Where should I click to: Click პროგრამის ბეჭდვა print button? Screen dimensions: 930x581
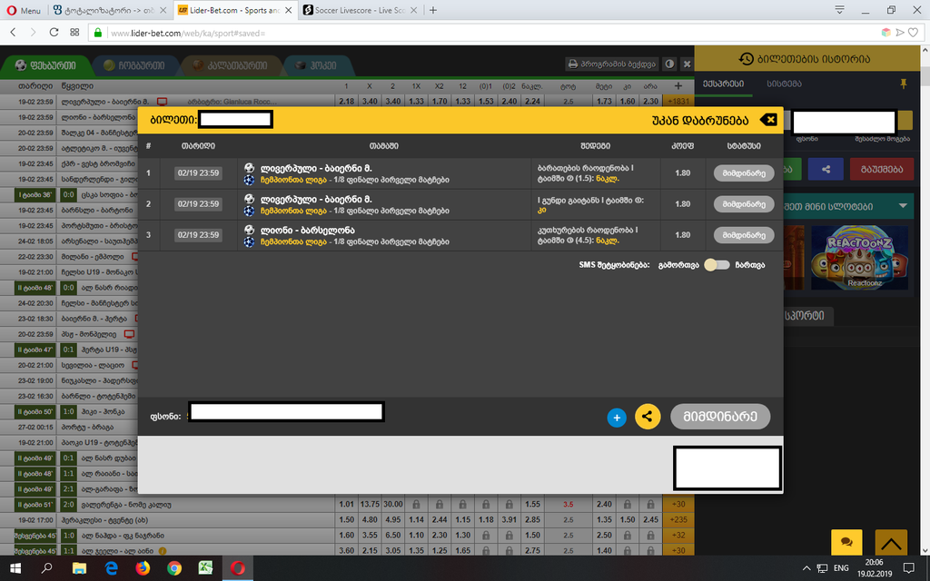pyautogui.click(x=611, y=64)
